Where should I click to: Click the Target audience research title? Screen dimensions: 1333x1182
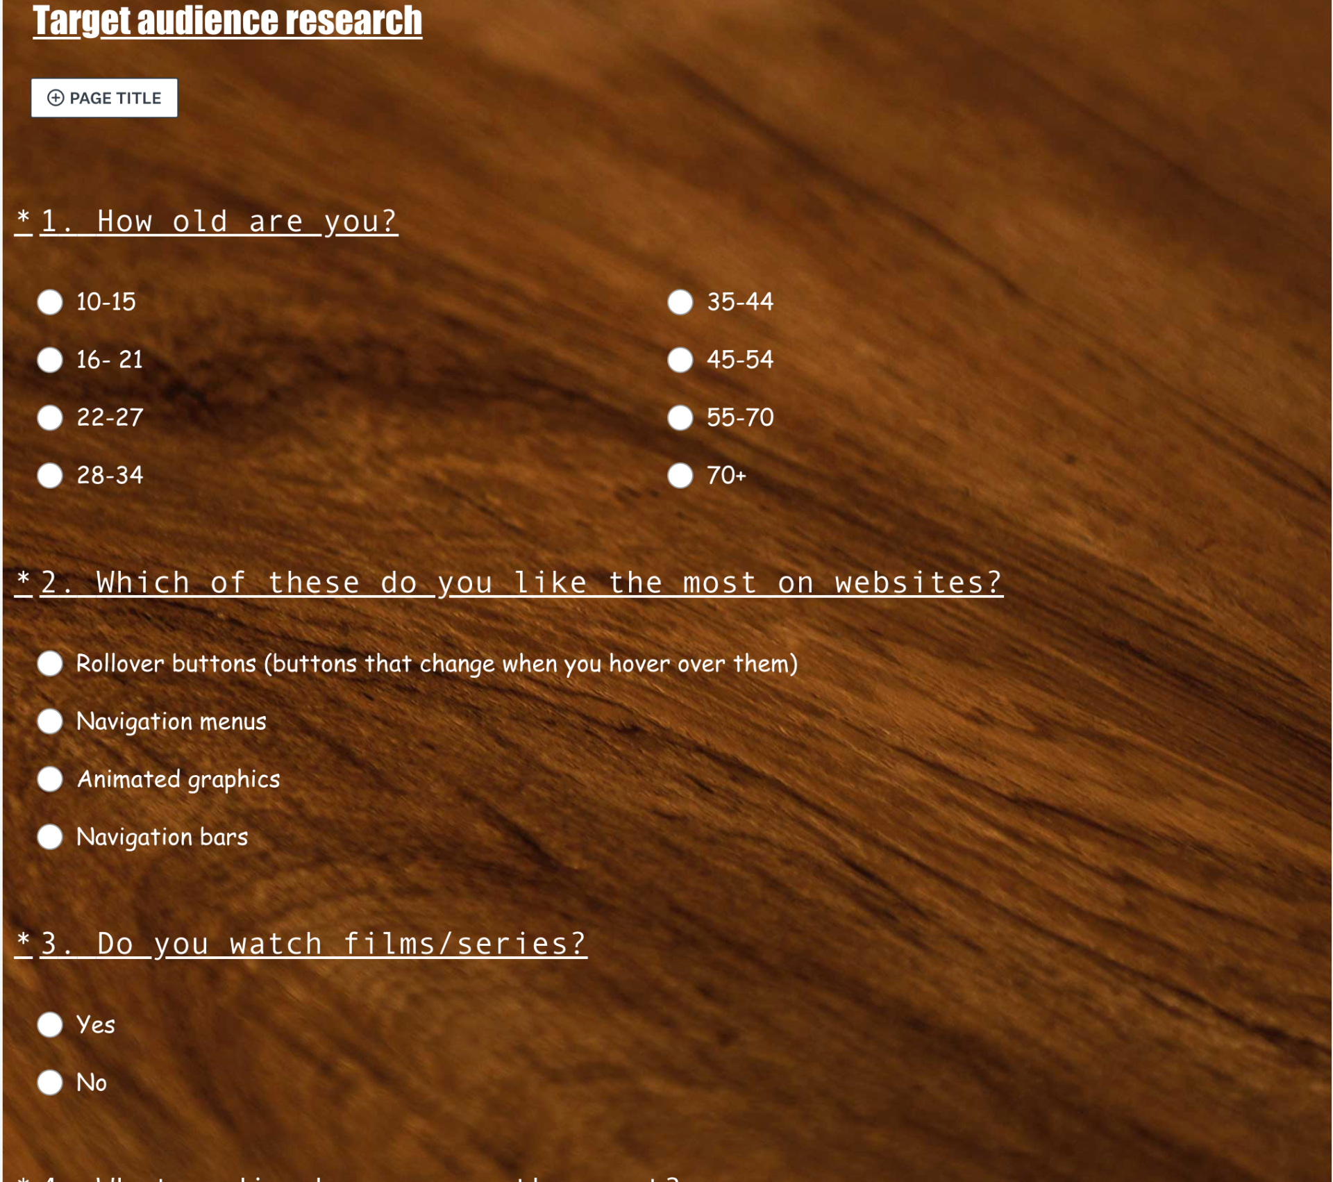pyautogui.click(x=227, y=21)
